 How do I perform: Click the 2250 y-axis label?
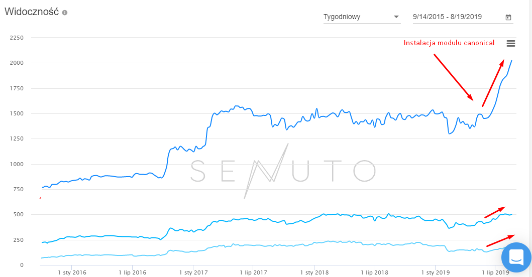tap(17, 38)
